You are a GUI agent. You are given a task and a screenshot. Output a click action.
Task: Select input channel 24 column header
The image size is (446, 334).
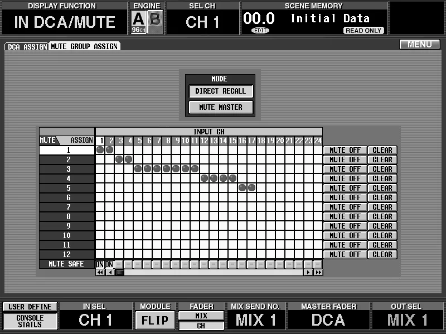coord(318,141)
